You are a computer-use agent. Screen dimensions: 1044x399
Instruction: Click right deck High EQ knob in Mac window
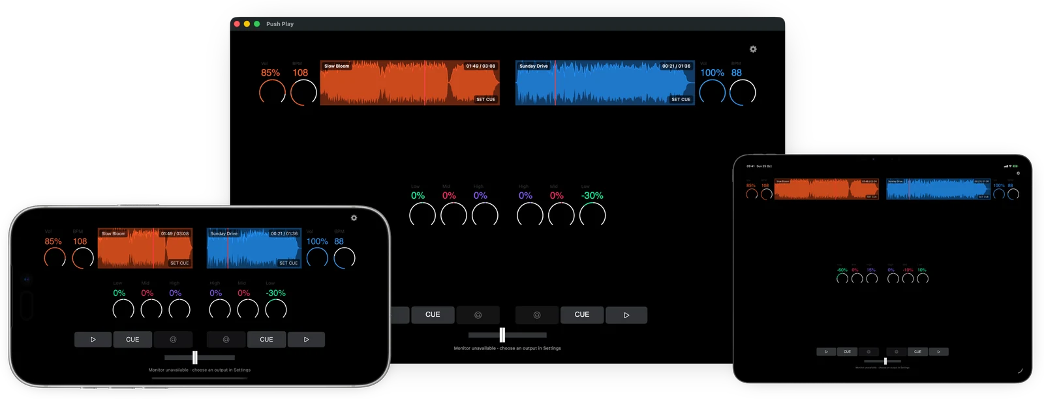pyautogui.click(x=530, y=215)
